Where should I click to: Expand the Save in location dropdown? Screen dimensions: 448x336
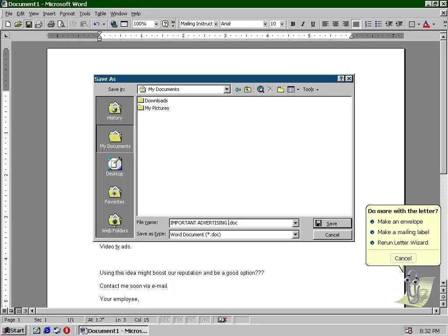point(227,89)
